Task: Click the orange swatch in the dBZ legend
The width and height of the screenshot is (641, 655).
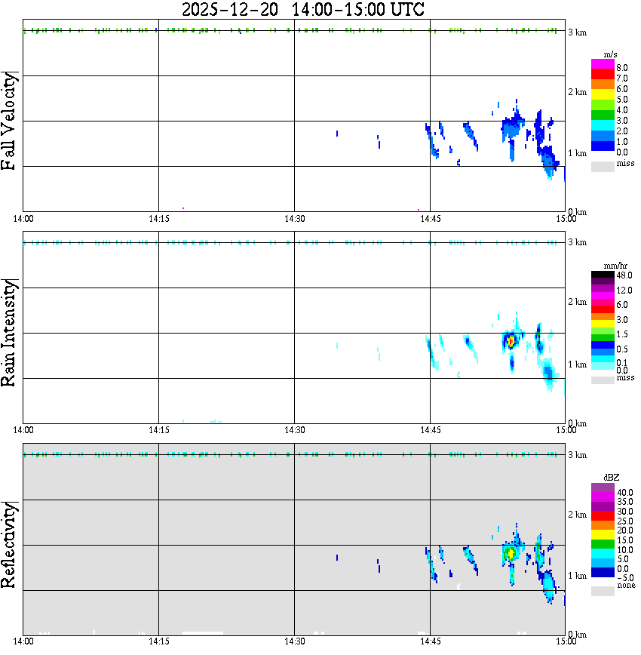Action: point(603,525)
